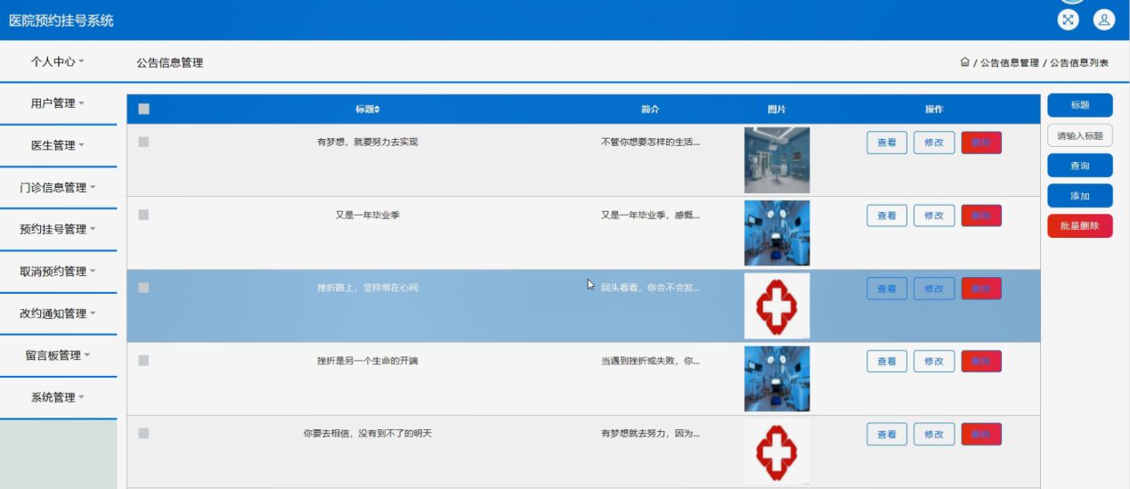
Task: View 挫折是另一个生命的开端 details
Action: click(x=887, y=362)
